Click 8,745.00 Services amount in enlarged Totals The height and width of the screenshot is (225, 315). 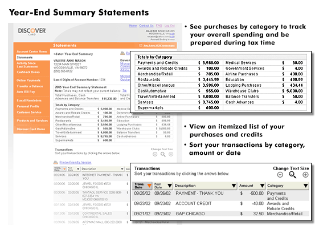(x=211, y=102)
